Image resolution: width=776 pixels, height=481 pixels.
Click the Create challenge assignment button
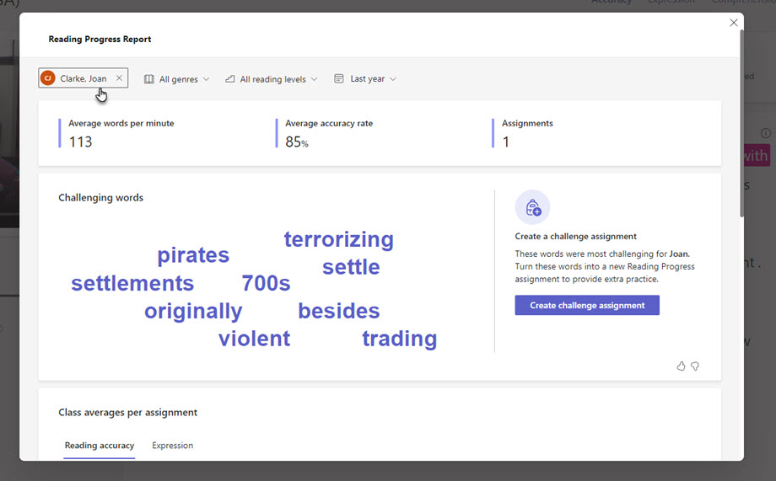(587, 305)
